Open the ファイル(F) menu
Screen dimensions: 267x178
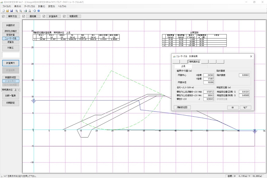[x=7, y=6]
